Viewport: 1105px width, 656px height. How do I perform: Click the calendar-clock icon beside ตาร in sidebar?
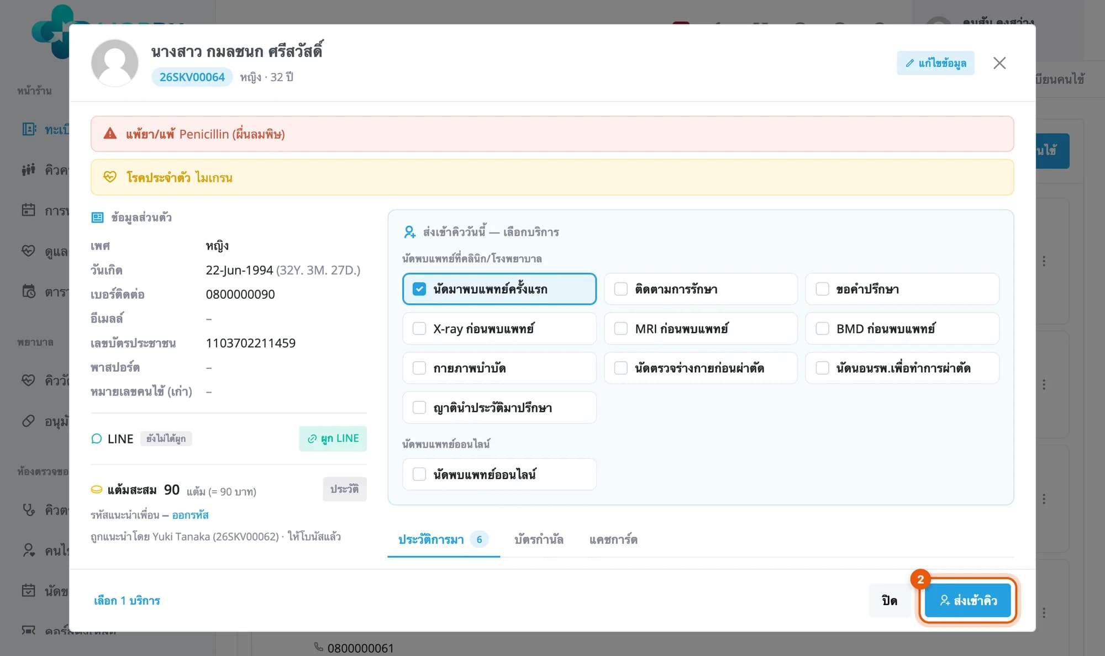click(29, 291)
